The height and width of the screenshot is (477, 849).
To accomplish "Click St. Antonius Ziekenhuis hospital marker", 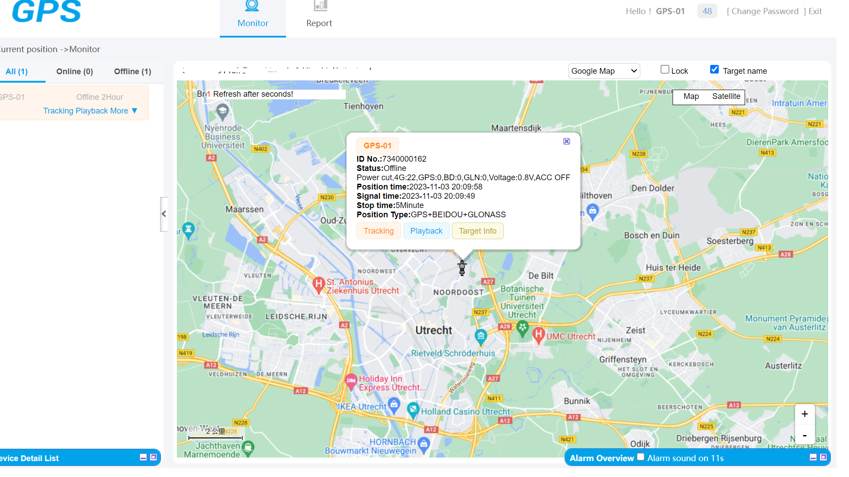I will click(x=319, y=285).
